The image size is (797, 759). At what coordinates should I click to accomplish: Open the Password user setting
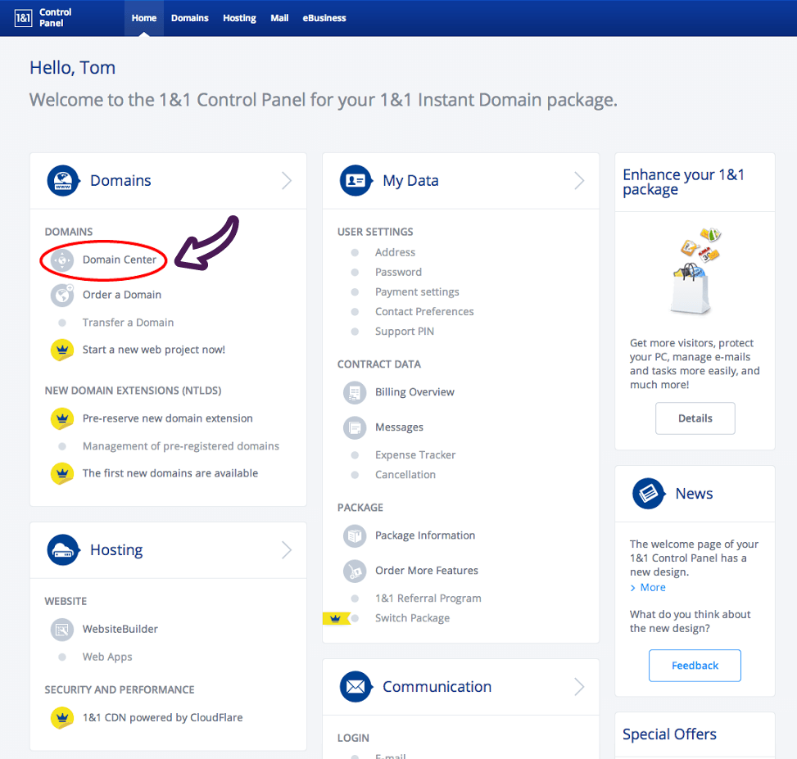coord(398,273)
